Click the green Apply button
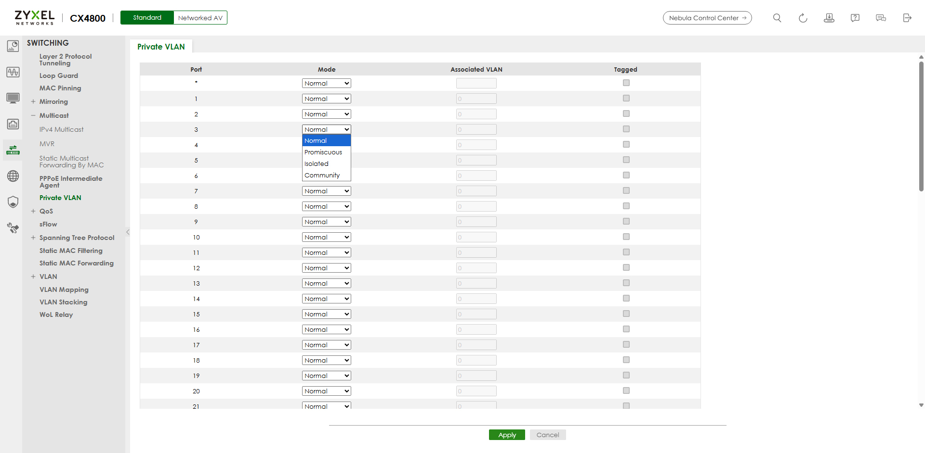Viewport: 925px width, 453px height. pos(507,435)
